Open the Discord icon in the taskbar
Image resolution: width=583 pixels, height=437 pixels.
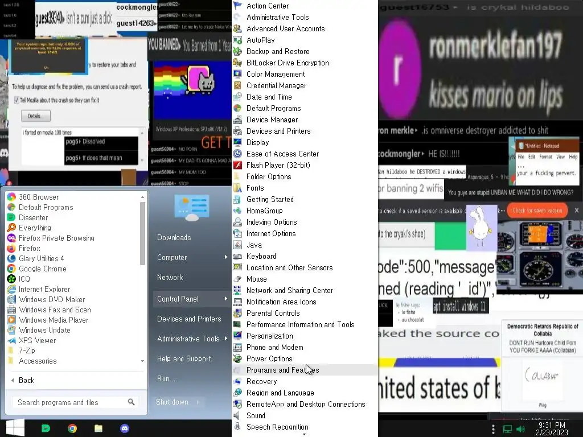[125, 428]
